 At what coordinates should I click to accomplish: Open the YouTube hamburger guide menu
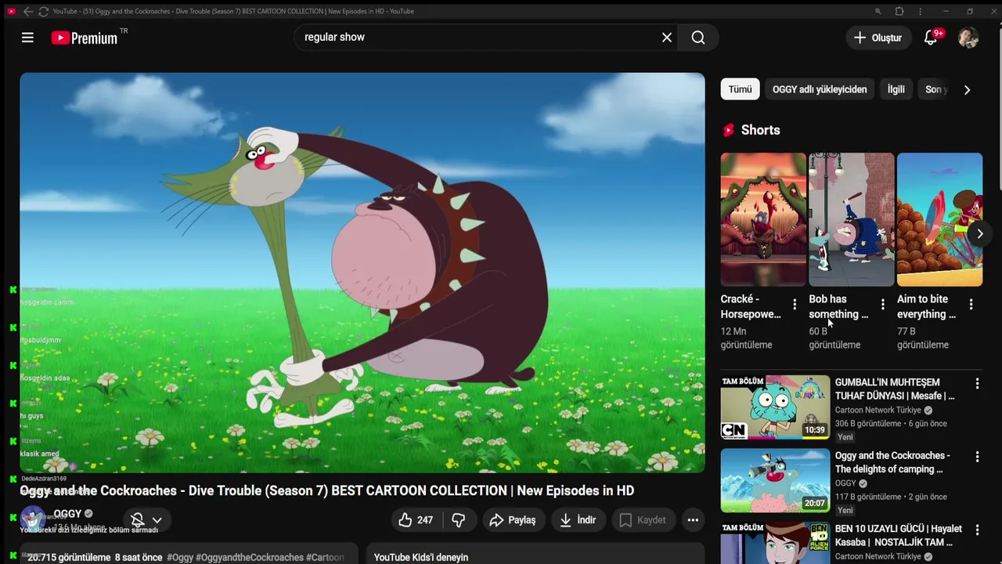27,38
